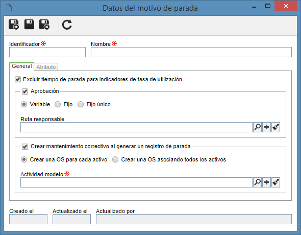Choose the Fijo único radio option

(81, 104)
